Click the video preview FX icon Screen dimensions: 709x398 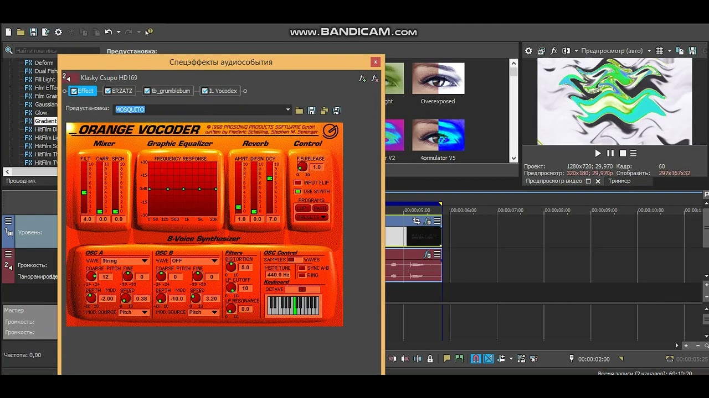[554, 51]
